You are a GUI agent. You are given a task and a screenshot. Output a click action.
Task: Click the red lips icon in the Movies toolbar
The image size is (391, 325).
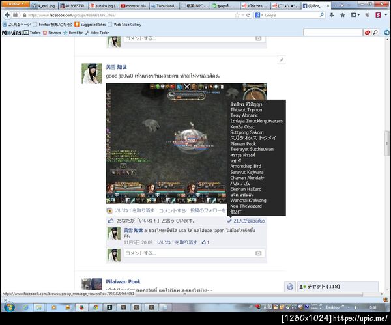click(368, 33)
